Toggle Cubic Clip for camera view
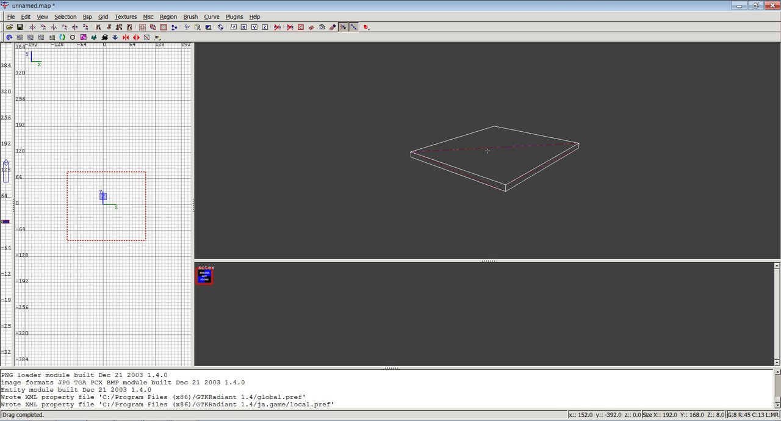The image size is (781, 421). [208, 27]
